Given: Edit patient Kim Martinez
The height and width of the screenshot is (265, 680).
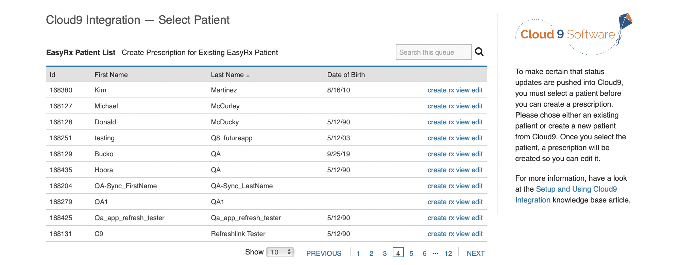Looking at the screenshot, I should (x=477, y=90).
